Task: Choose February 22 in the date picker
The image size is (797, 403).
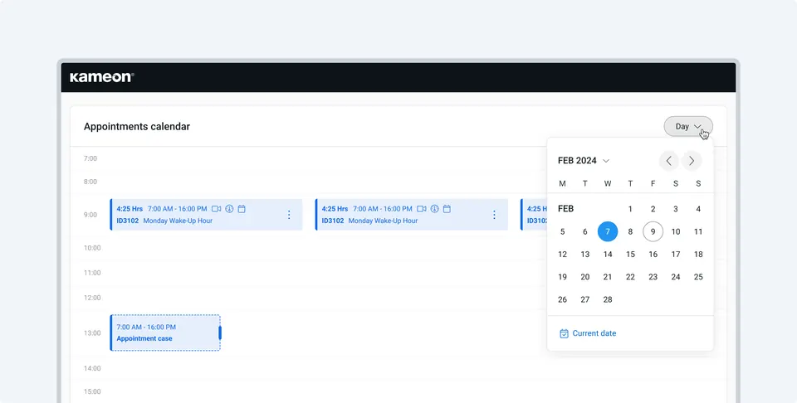Action: click(x=630, y=277)
